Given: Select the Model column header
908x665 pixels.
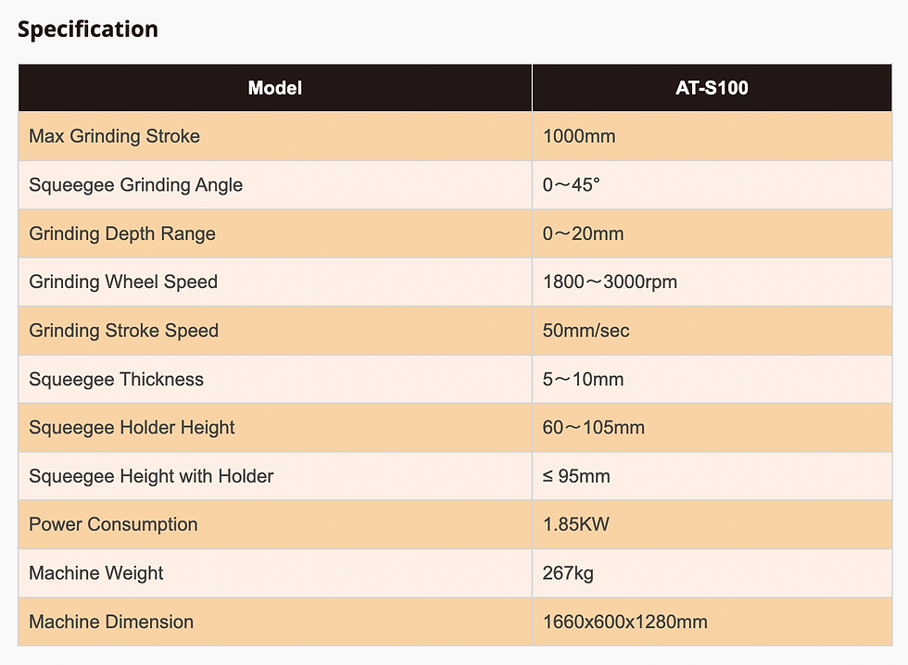Looking at the screenshot, I should [275, 89].
